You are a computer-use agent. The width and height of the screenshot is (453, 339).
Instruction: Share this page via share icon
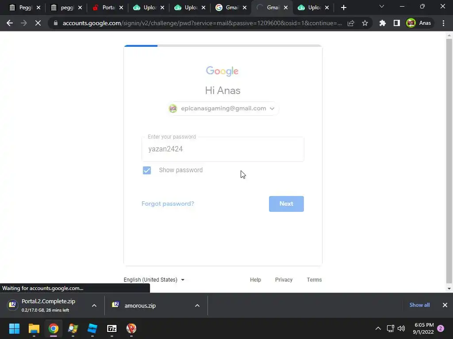click(351, 23)
